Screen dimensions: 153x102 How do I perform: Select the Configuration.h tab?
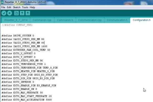point(141,20)
